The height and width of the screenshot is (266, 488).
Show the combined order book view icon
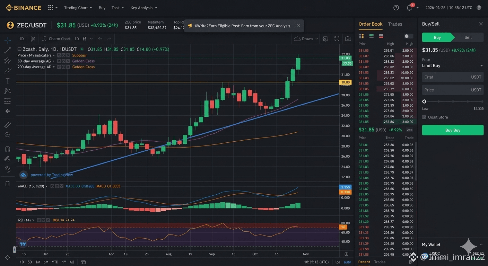pyautogui.click(x=361, y=36)
